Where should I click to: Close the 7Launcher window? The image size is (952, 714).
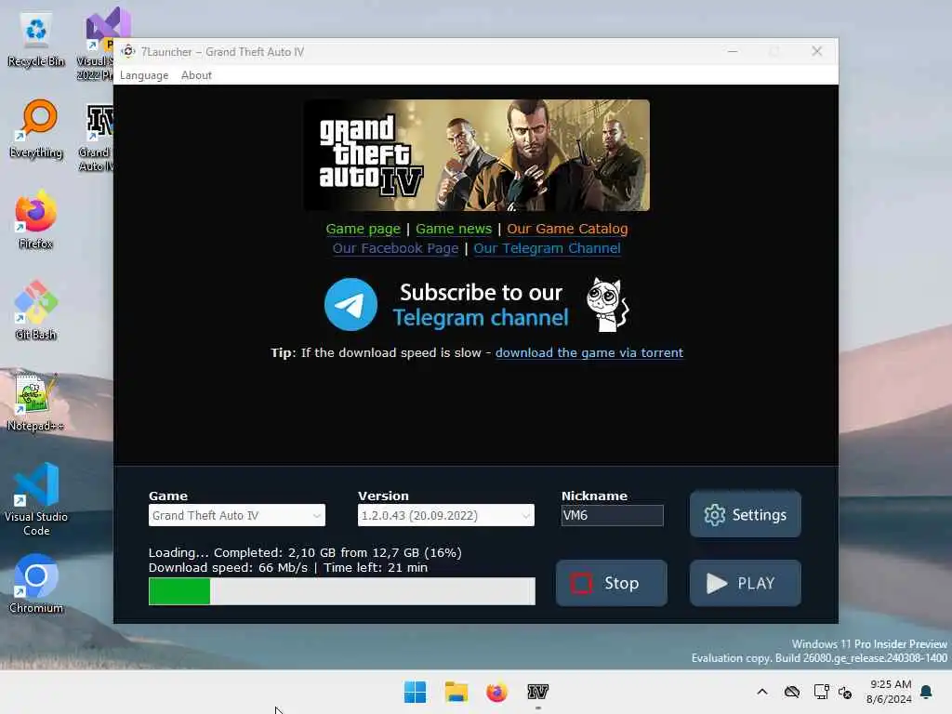pos(817,52)
